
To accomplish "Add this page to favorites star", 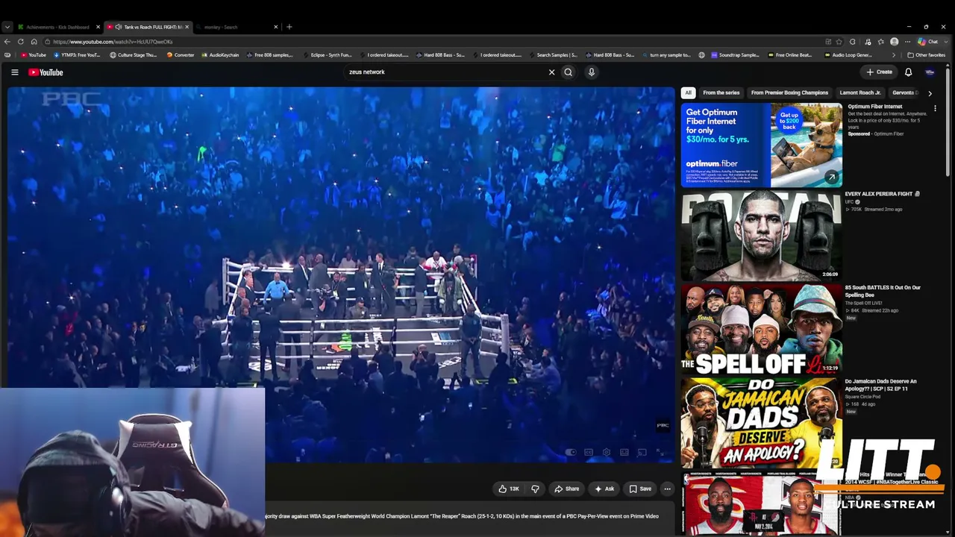I will 839,42.
